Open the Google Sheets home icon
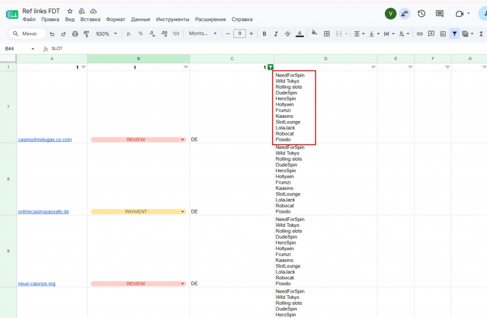Viewport: 487px width, 318px height. 12,15
